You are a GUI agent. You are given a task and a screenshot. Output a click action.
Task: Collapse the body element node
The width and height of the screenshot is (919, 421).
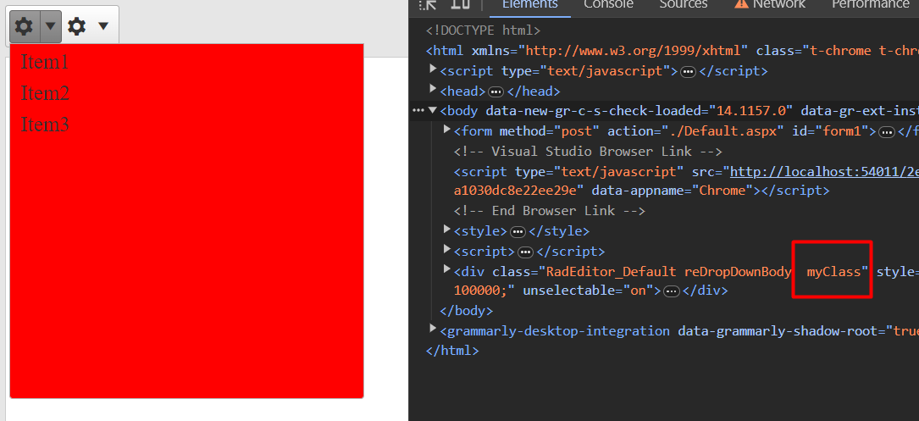433,110
